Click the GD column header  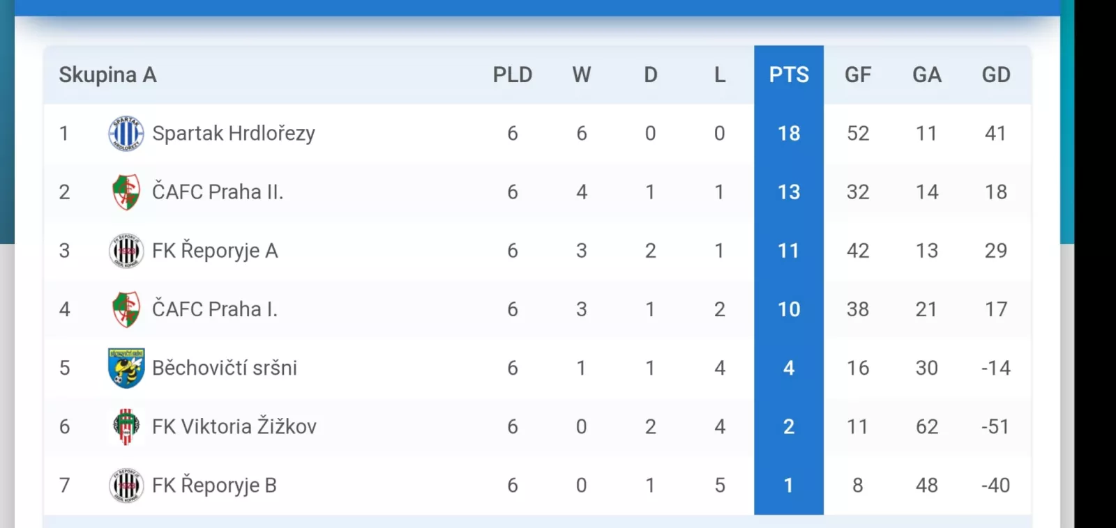(996, 75)
